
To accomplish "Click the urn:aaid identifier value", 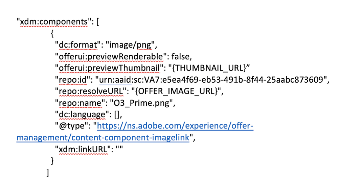I will coord(212,80).
